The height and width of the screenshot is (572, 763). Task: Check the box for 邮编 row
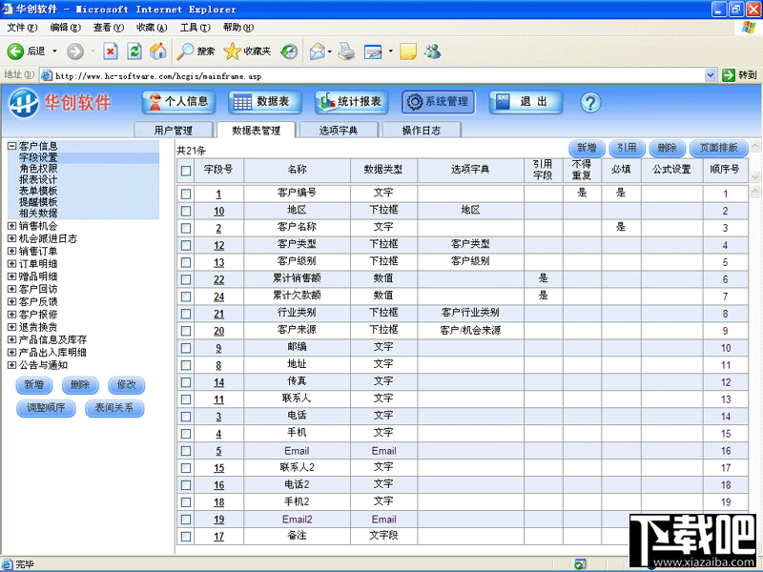[x=186, y=348]
